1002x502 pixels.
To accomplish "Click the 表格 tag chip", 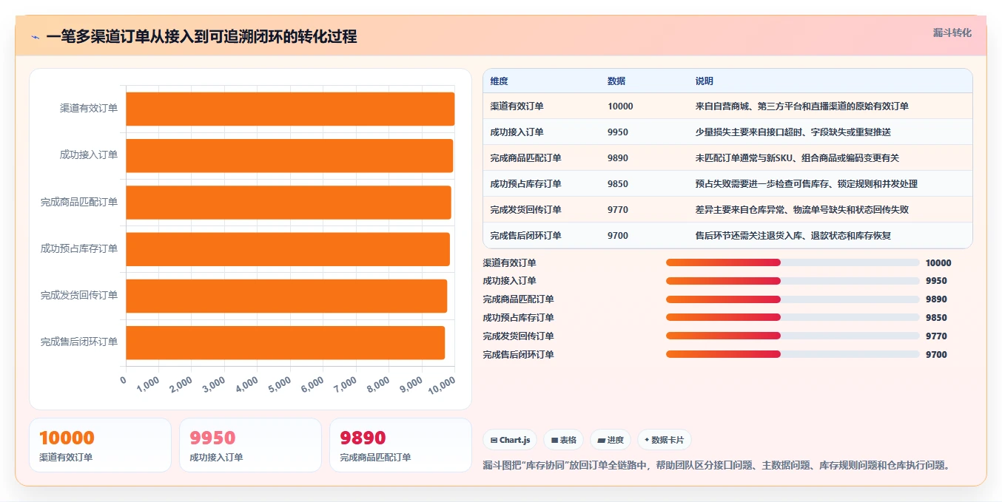I will (x=563, y=440).
